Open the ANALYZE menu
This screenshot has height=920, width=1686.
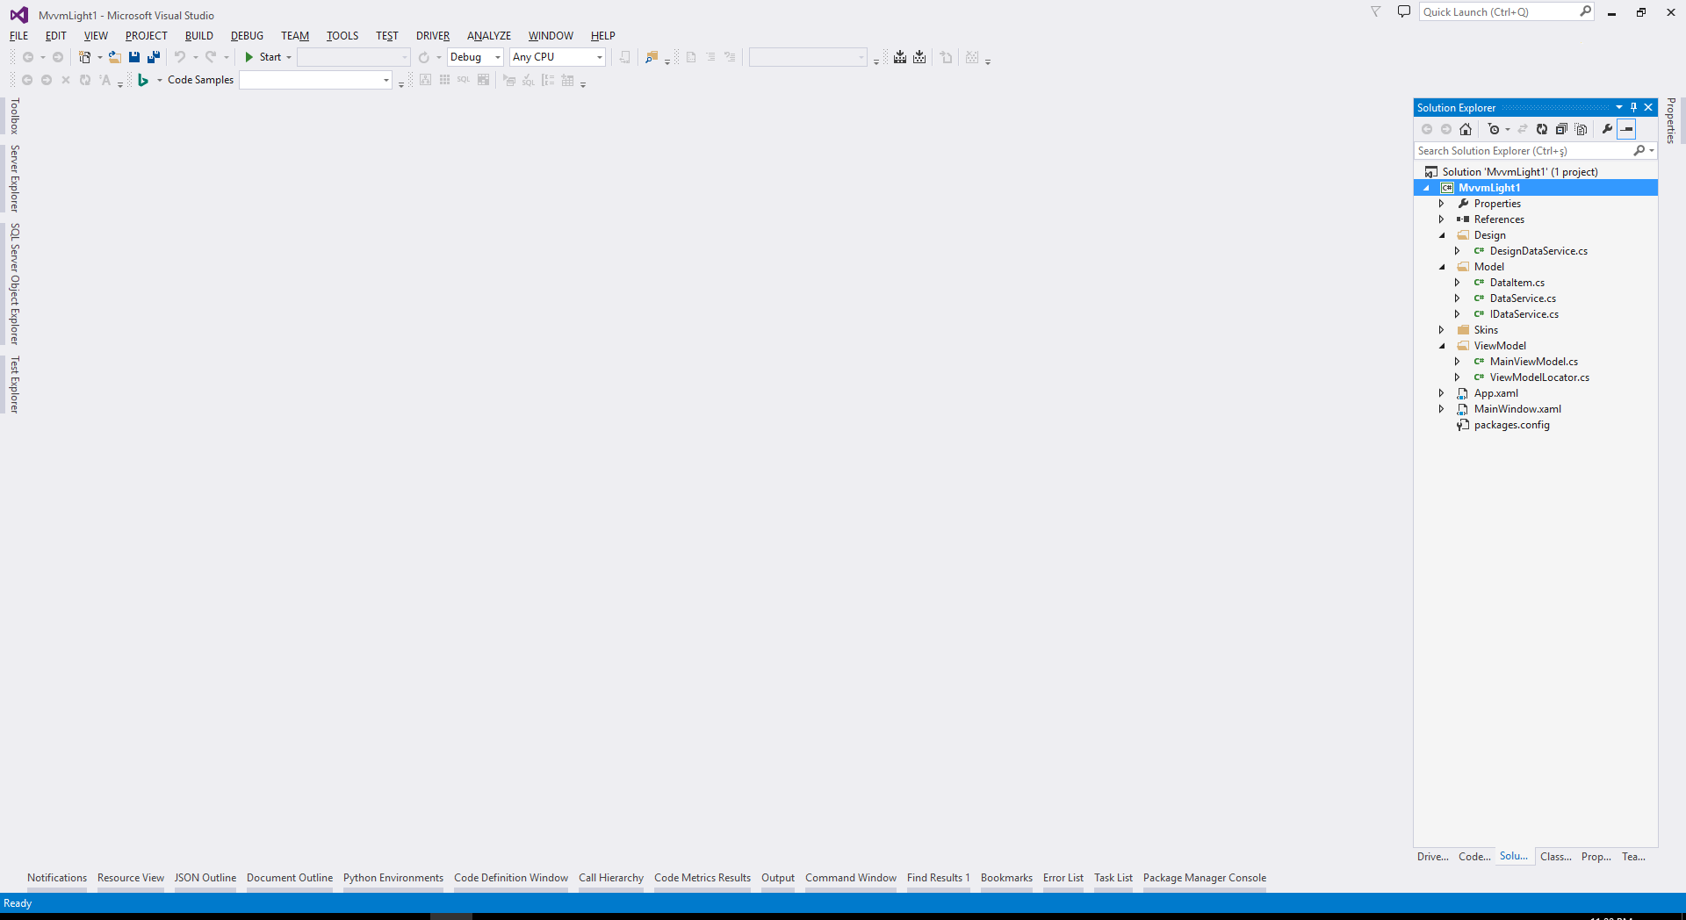[x=488, y=36]
